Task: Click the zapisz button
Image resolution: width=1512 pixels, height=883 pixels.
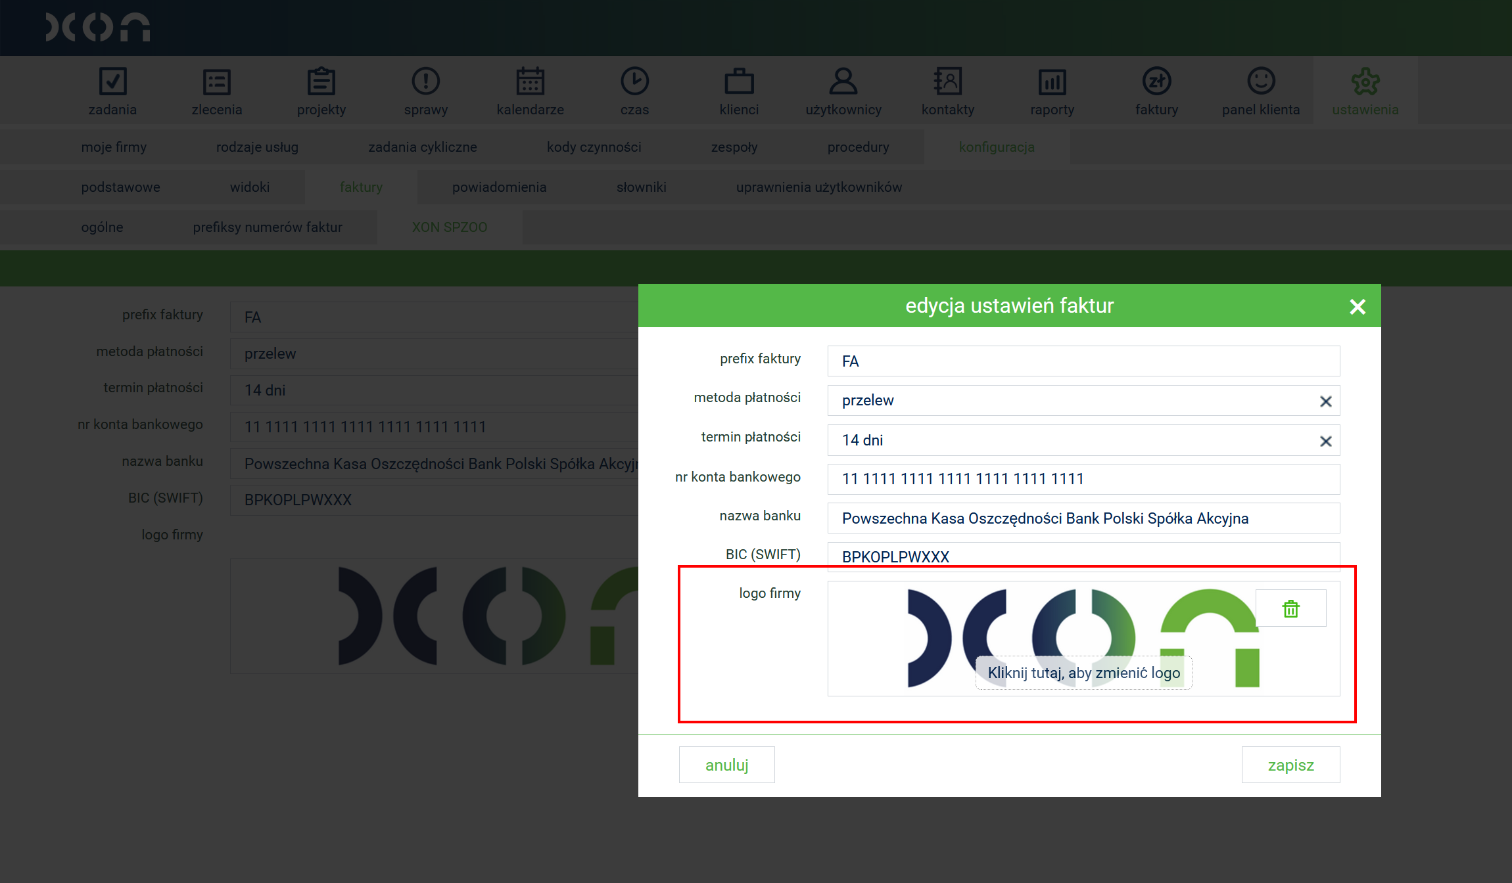Action: click(x=1290, y=765)
